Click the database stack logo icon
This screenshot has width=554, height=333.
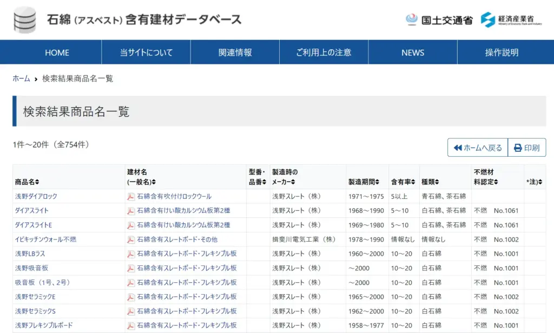tap(24, 20)
